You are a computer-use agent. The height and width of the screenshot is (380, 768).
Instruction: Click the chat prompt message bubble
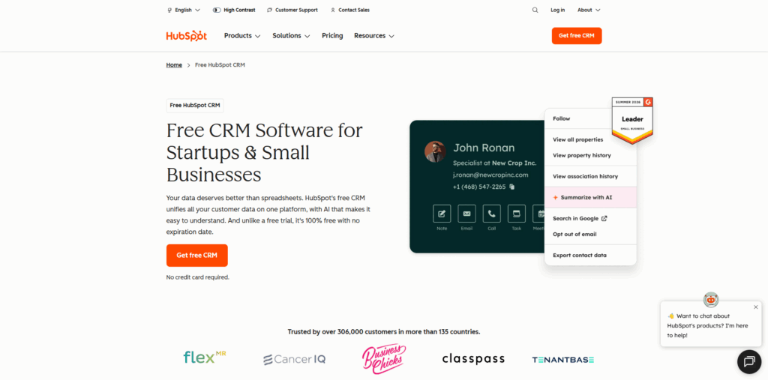(711, 325)
